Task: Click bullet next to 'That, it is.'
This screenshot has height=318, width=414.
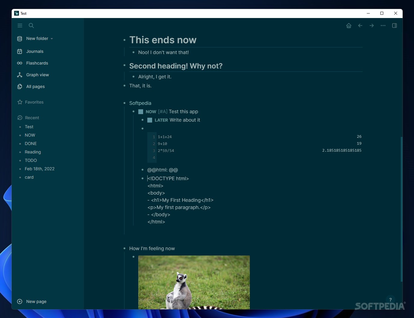Action: coord(124,86)
